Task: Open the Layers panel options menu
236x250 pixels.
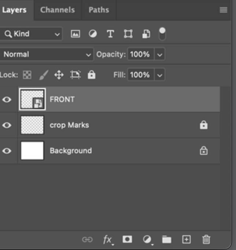Action: 223,10
